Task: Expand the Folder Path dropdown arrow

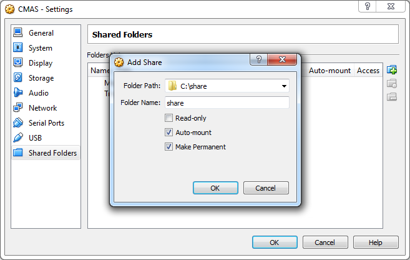Action: 284,86
